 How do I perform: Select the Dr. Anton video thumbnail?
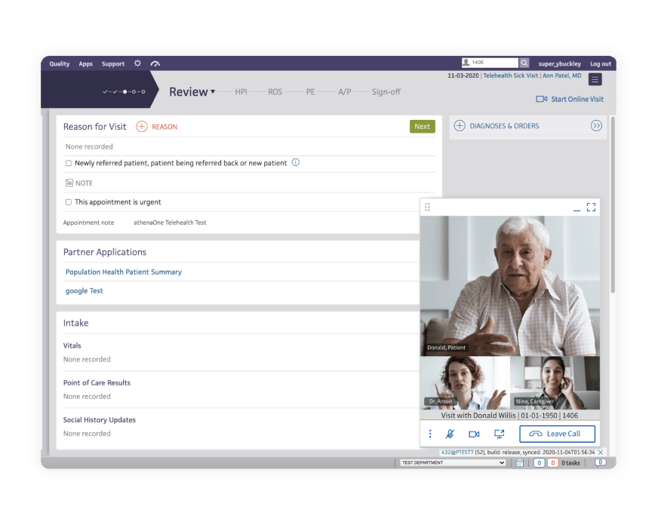point(465,383)
